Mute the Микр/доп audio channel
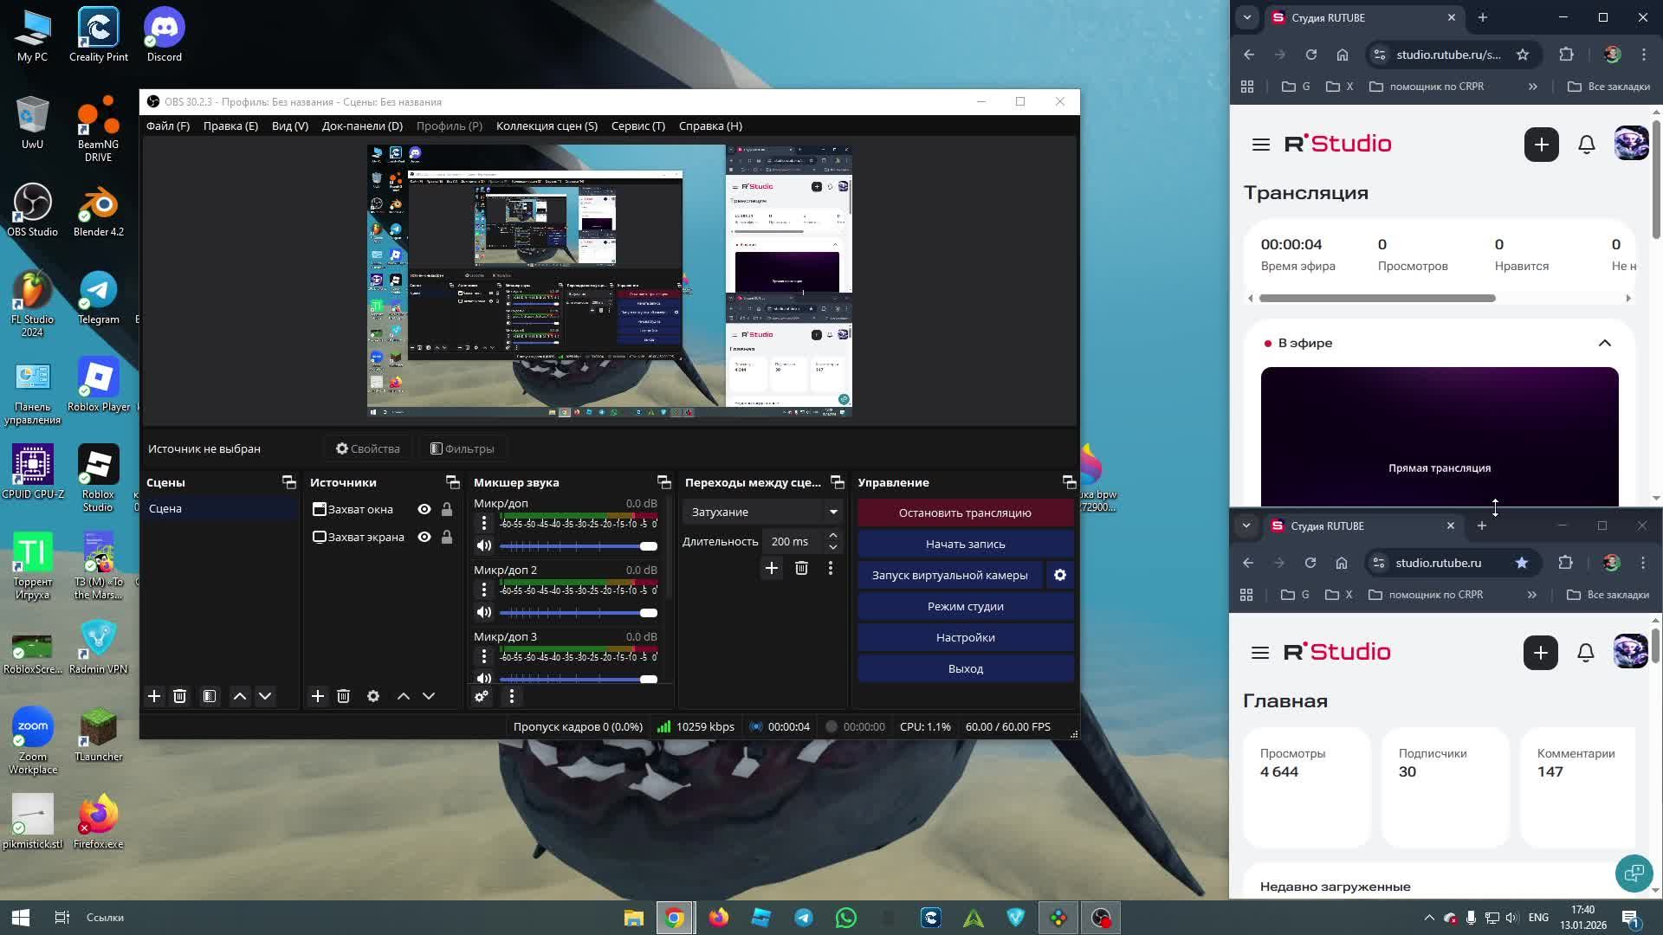The height and width of the screenshot is (935, 1663). [484, 545]
